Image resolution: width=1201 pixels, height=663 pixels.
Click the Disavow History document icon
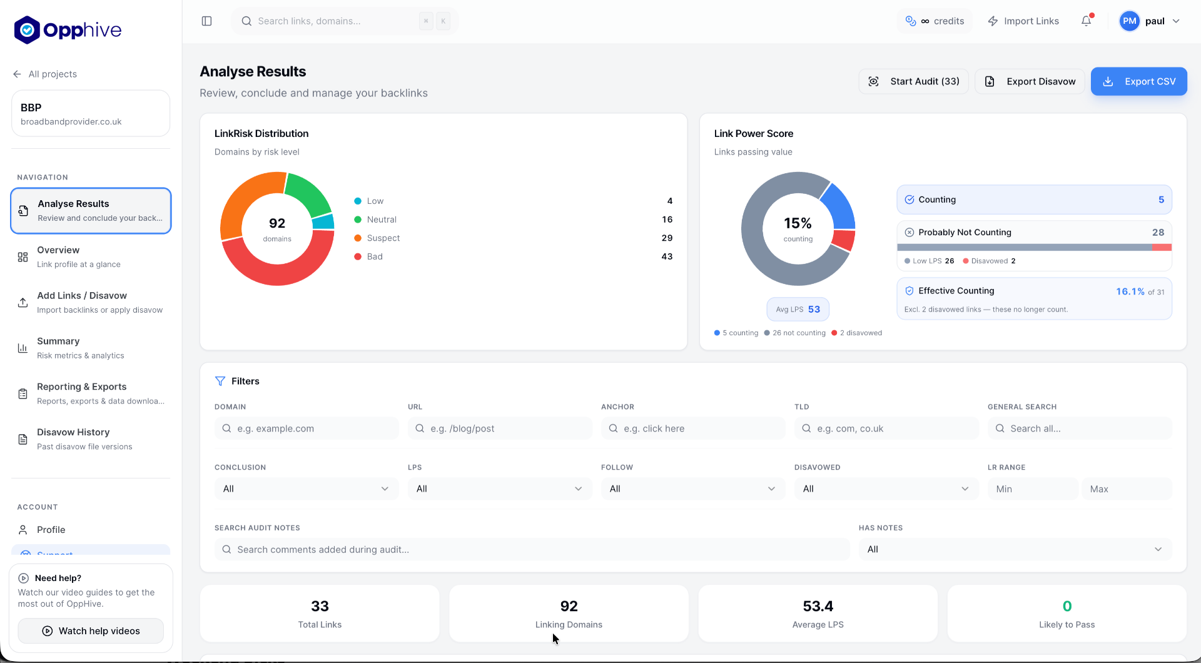point(23,440)
